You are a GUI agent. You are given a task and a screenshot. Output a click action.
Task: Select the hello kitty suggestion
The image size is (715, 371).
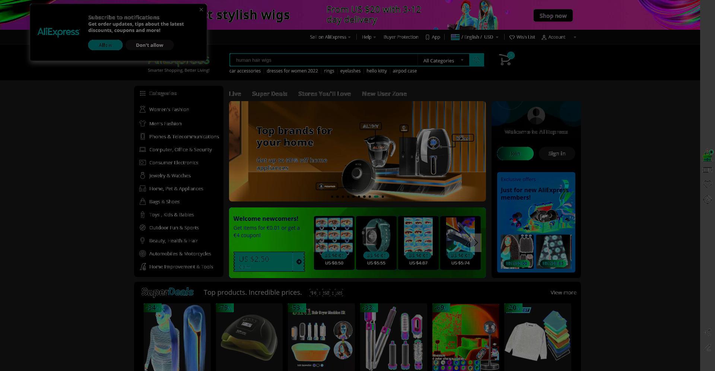[376, 71]
